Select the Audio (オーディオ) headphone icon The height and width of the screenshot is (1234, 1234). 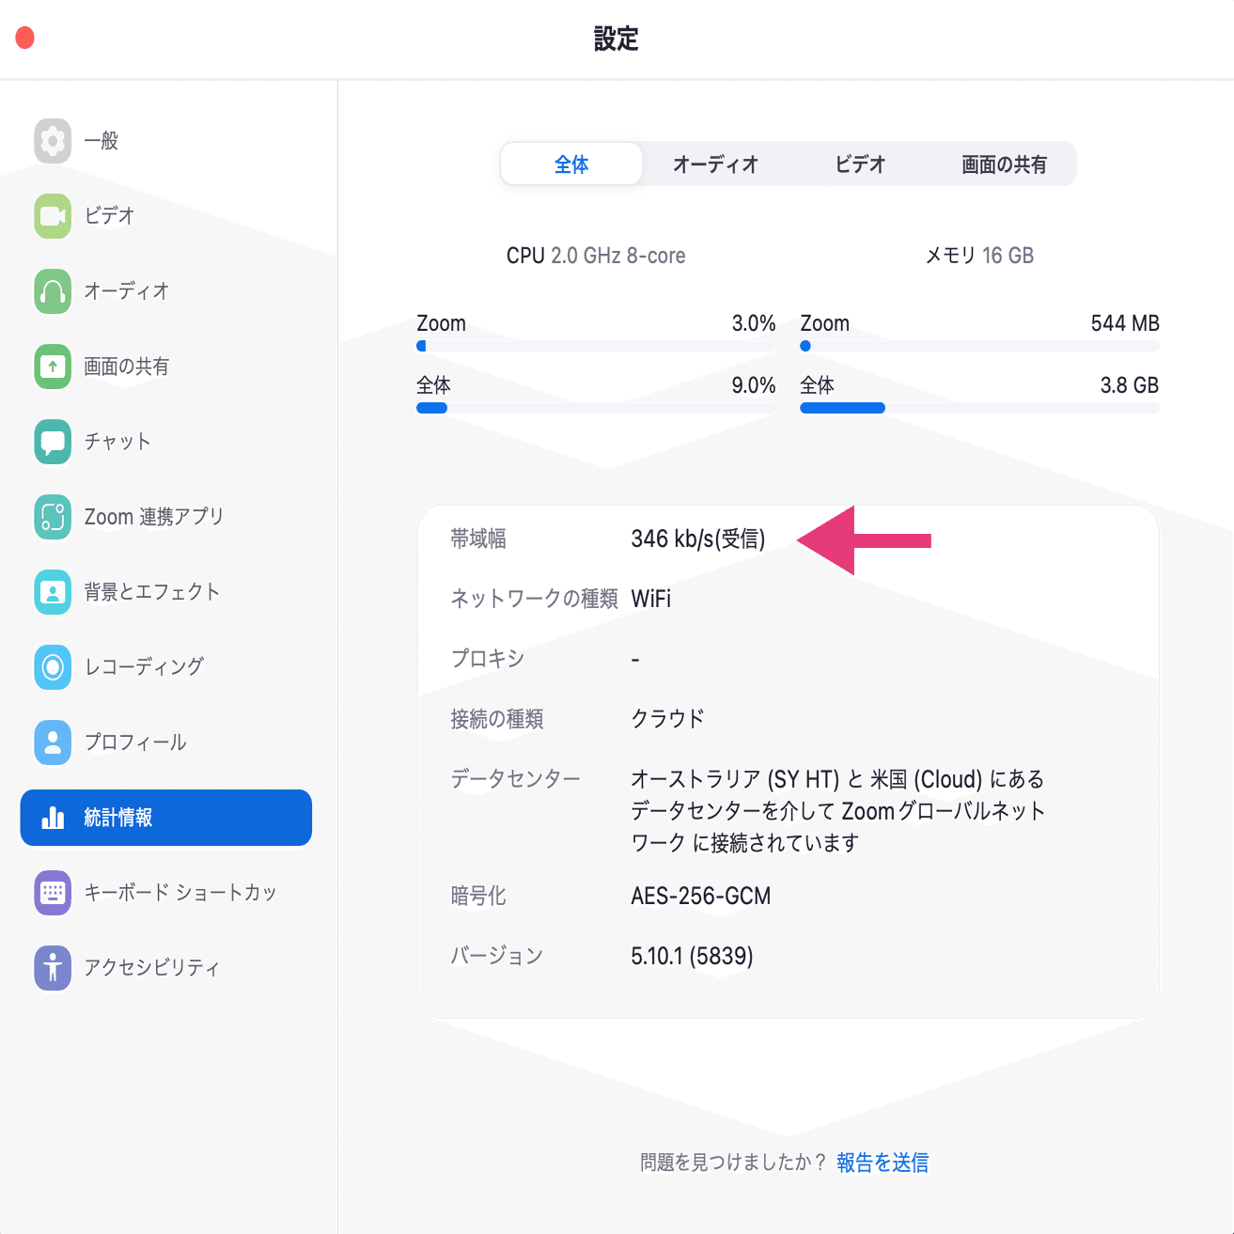pyautogui.click(x=53, y=291)
